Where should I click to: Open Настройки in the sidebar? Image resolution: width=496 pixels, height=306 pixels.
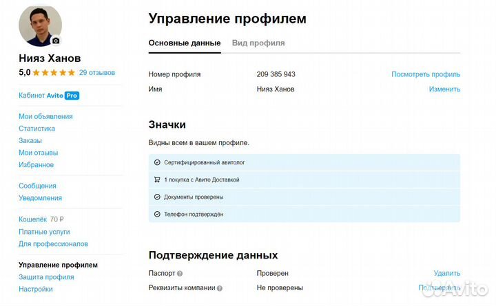[x=36, y=289]
